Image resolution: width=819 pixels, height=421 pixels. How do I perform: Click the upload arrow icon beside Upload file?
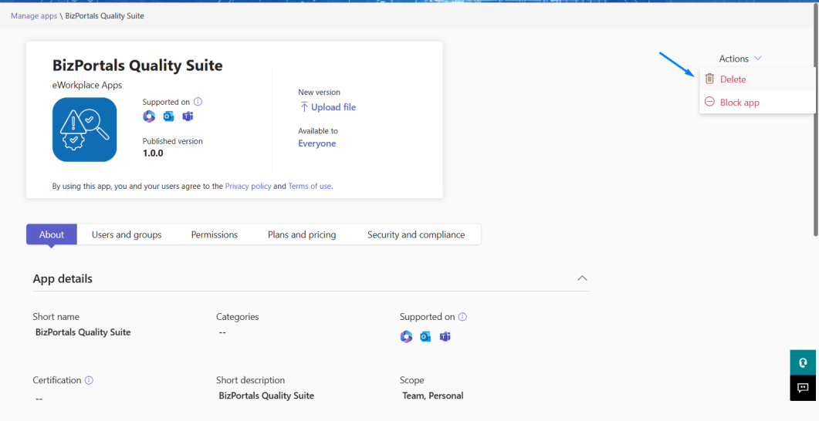tap(304, 107)
